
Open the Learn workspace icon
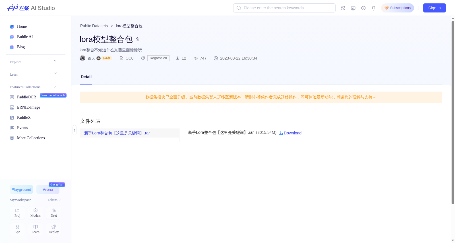[36, 229]
